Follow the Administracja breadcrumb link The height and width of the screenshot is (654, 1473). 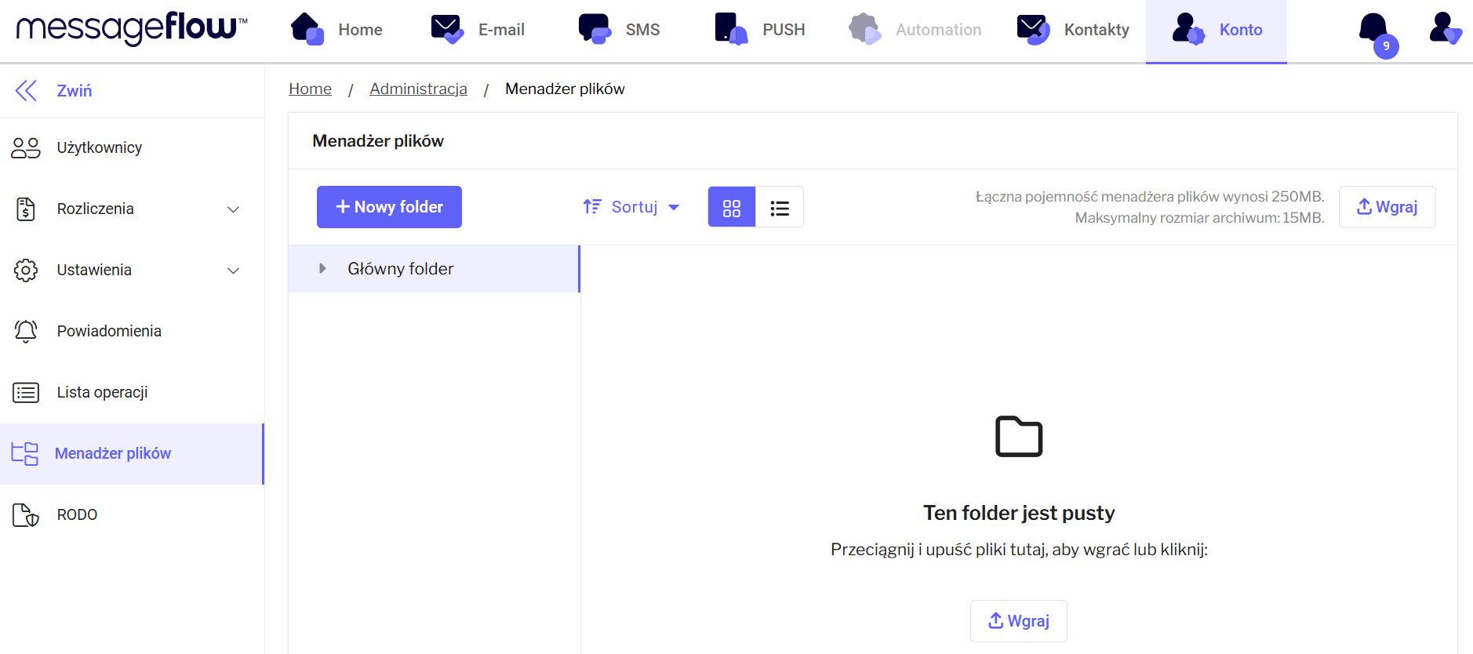[x=418, y=89]
